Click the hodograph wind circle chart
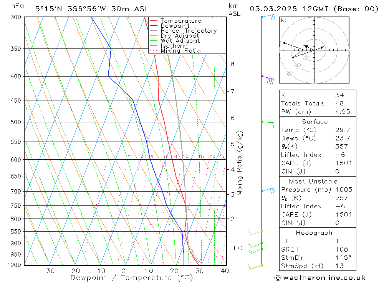Viewport: 384px width, 282px height. point(314,50)
